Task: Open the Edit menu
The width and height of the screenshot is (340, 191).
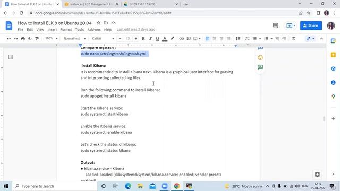Action: (30, 30)
